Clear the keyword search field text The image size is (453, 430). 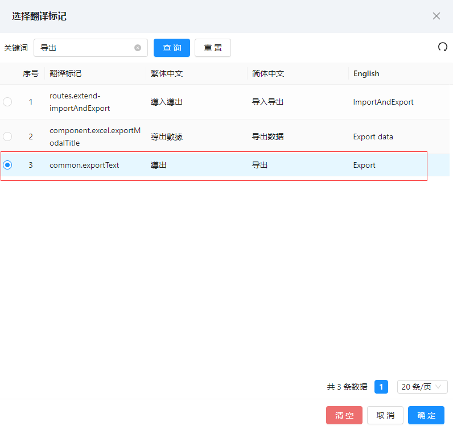[x=138, y=48]
